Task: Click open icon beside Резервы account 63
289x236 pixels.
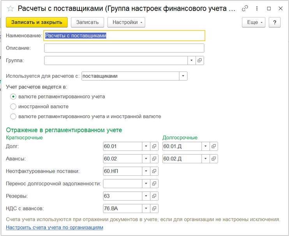Action: (154, 196)
